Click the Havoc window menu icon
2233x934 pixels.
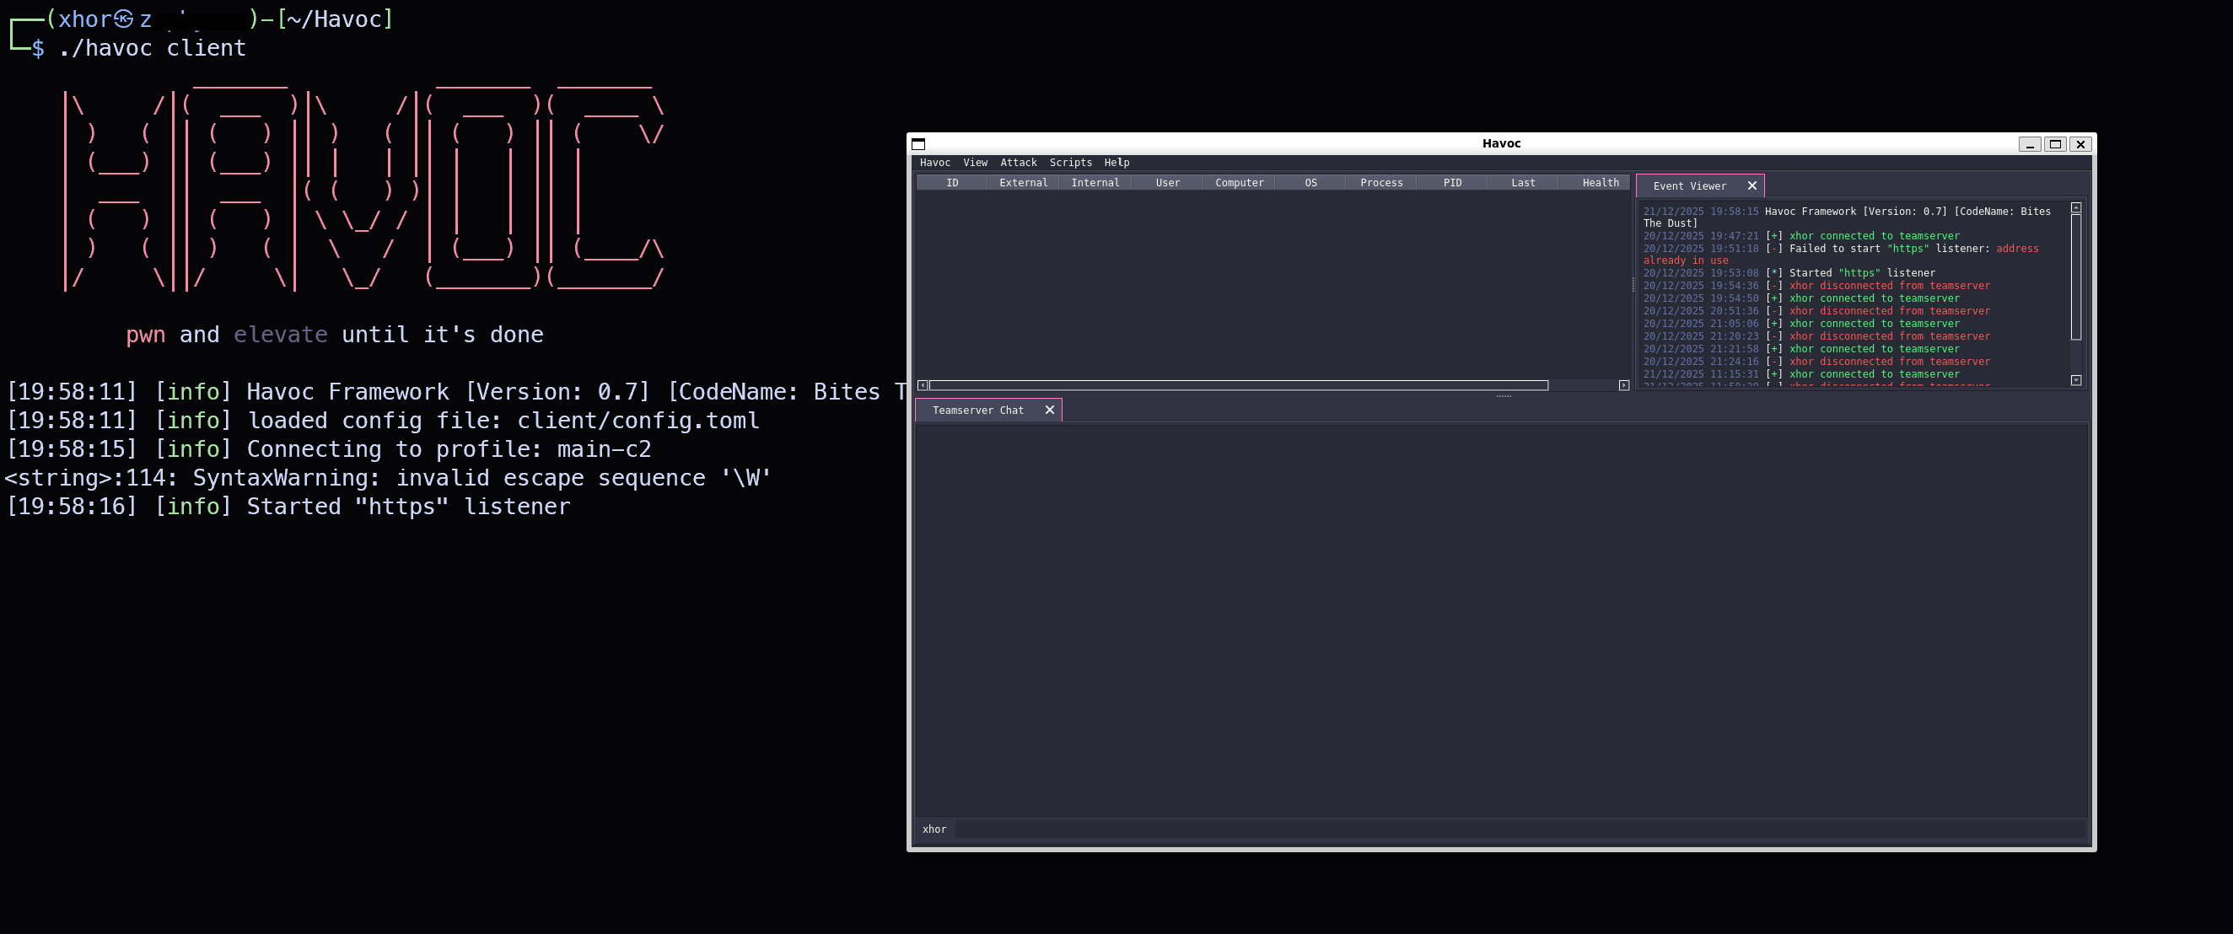click(919, 144)
